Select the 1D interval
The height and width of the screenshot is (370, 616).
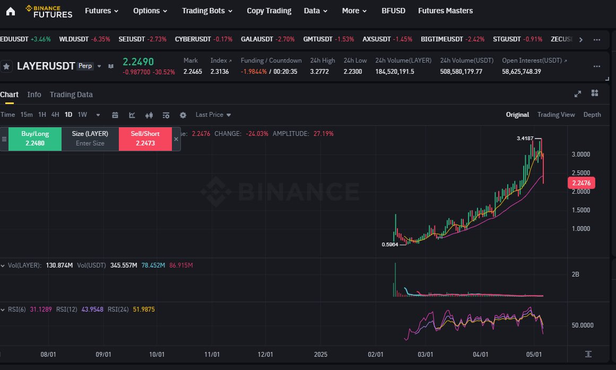pyautogui.click(x=68, y=115)
